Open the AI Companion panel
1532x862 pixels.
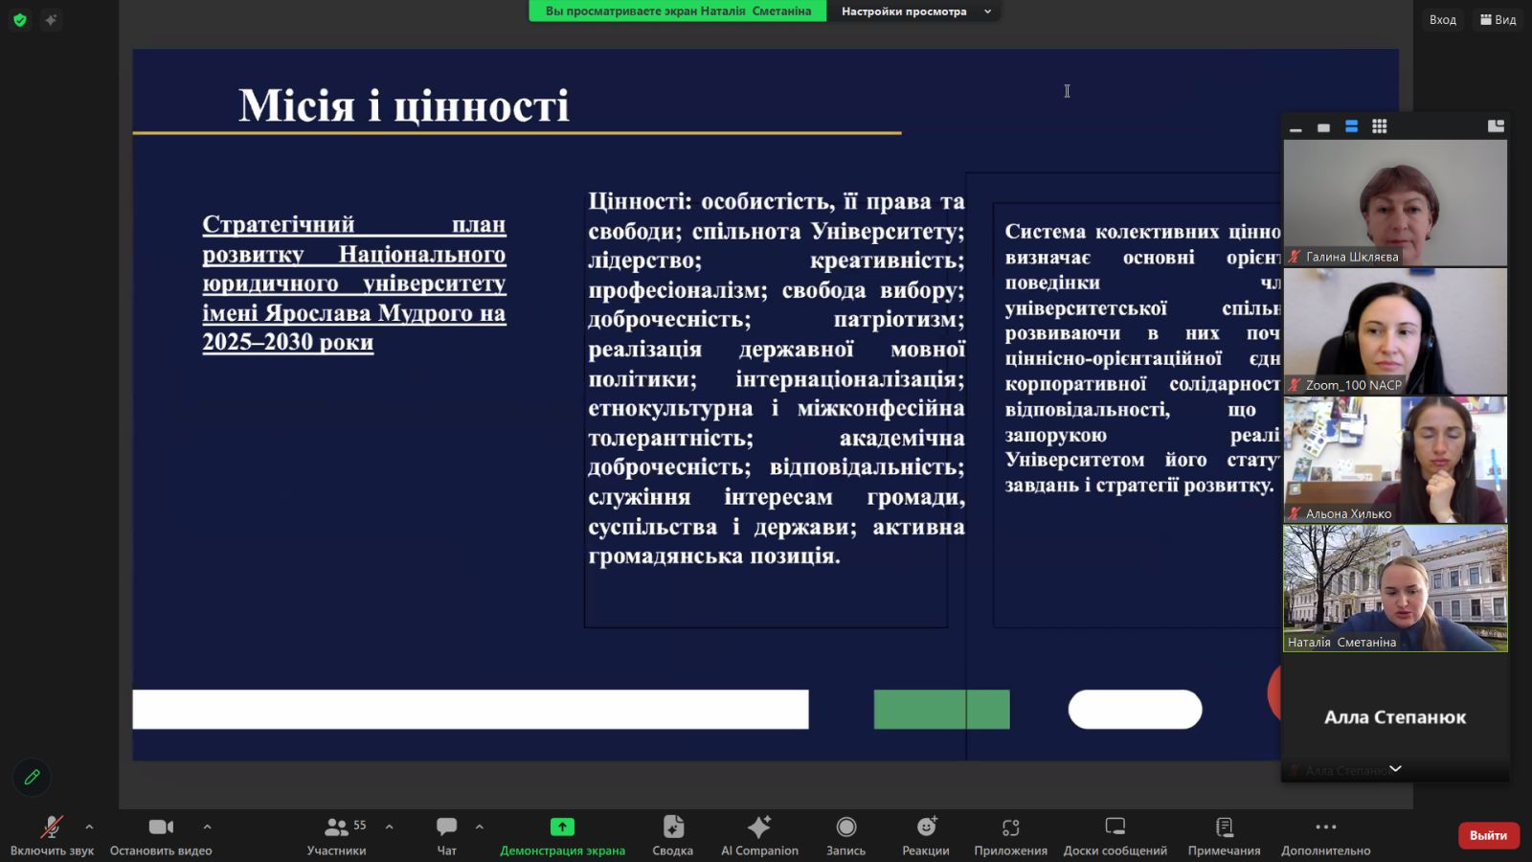click(x=759, y=834)
